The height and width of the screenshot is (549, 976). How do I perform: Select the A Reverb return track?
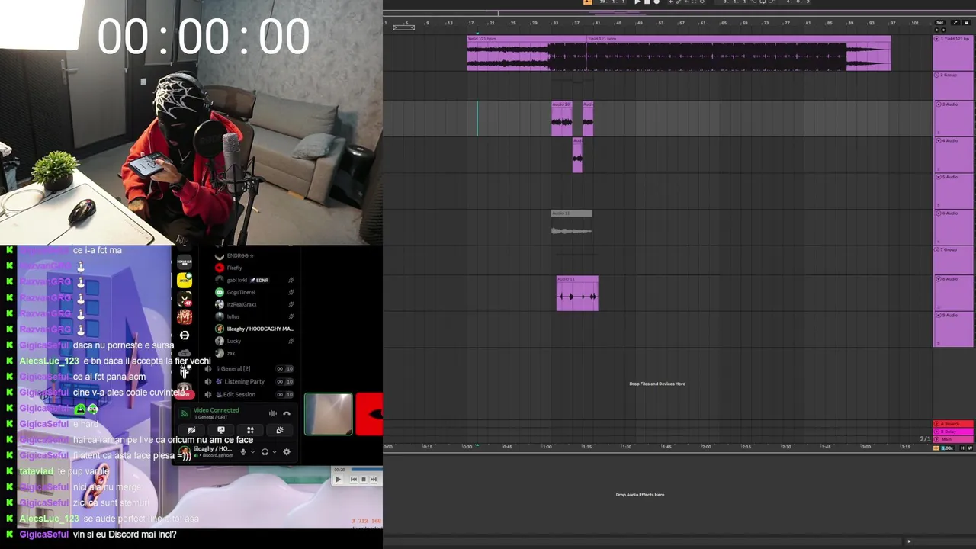click(953, 424)
